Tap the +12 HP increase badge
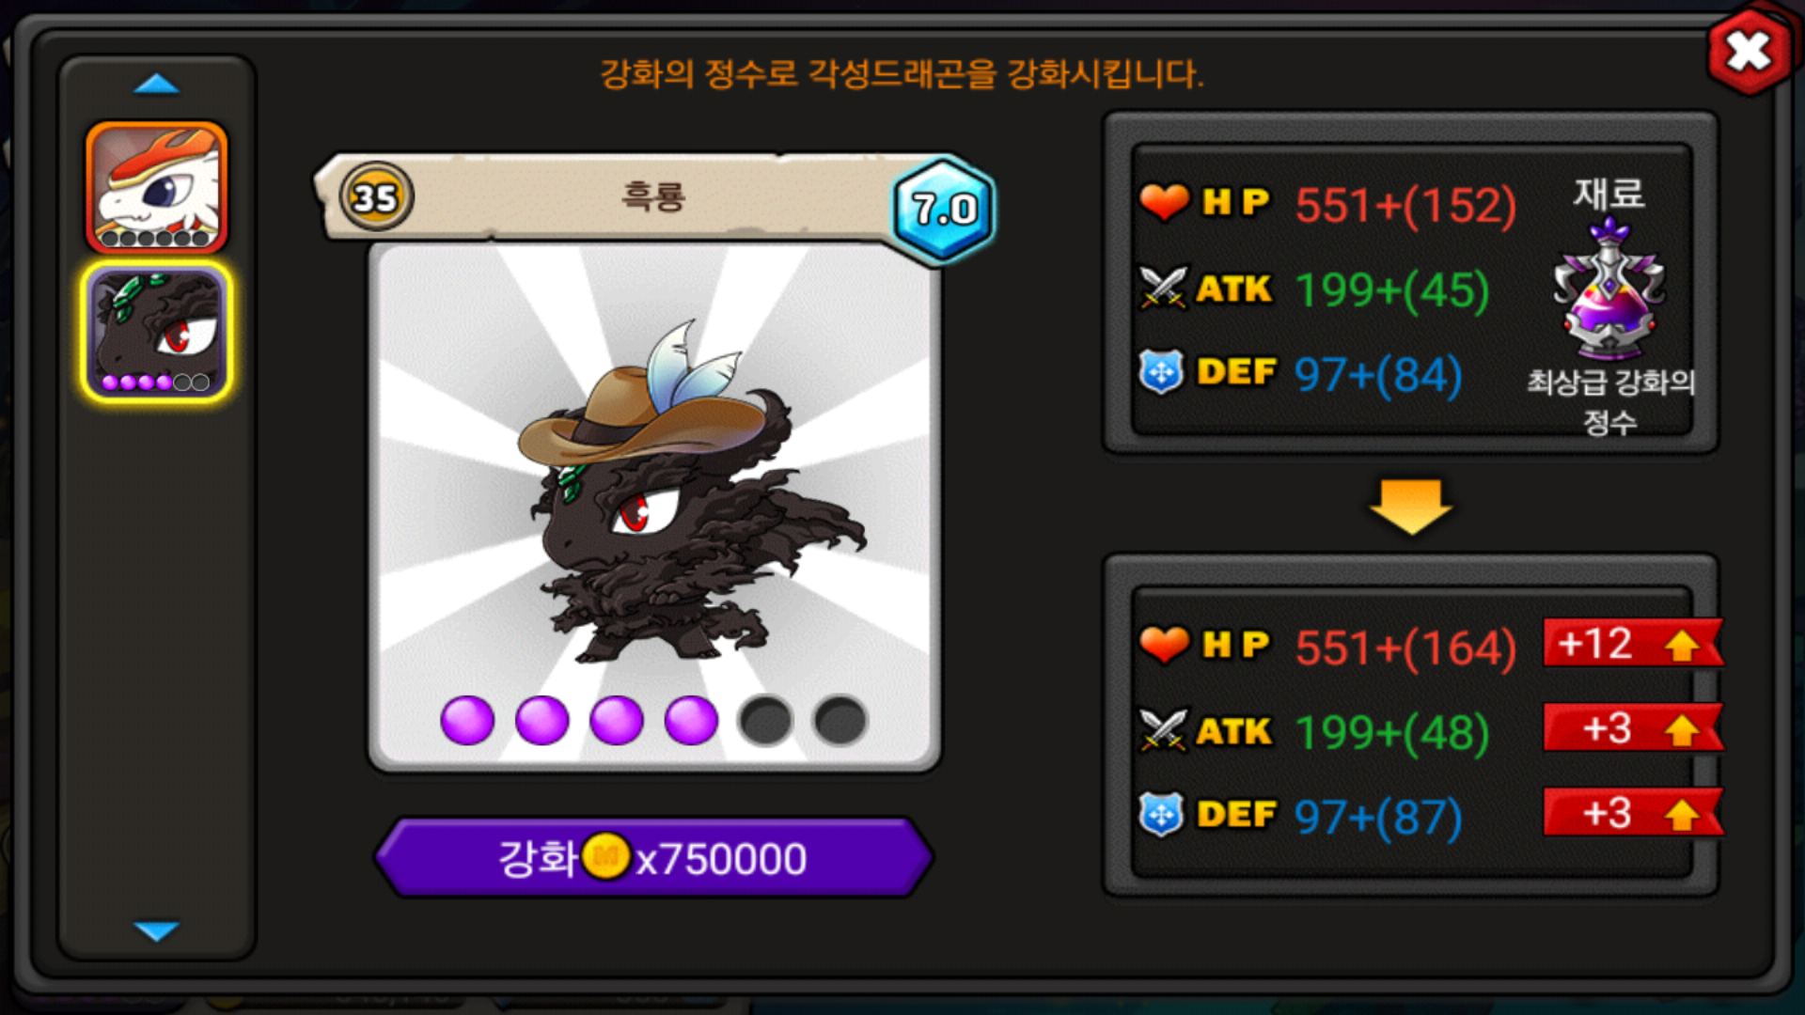The image size is (1805, 1015). (1633, 644)
